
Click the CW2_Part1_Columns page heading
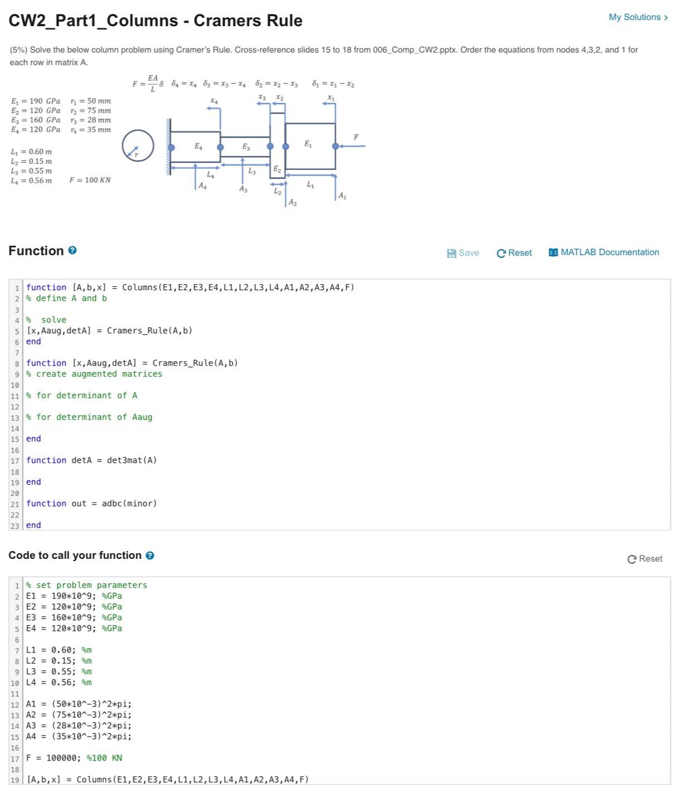click(156, 21)
